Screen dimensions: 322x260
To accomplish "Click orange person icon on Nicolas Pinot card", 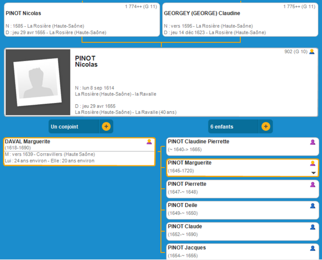I will [312, 52].
